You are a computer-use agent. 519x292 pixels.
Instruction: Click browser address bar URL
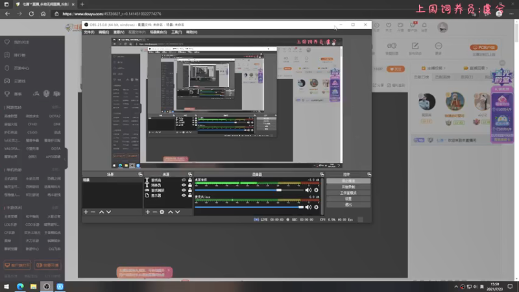pyautogui.click(x=112, y=14)
